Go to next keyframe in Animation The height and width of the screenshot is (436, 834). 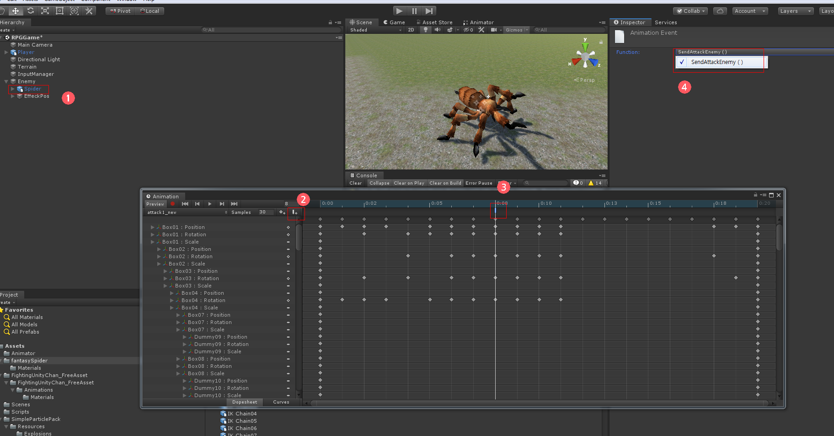222,204
